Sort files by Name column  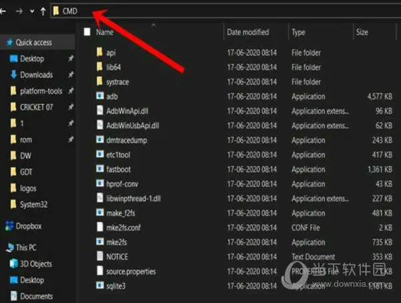(x=105, y=32)
